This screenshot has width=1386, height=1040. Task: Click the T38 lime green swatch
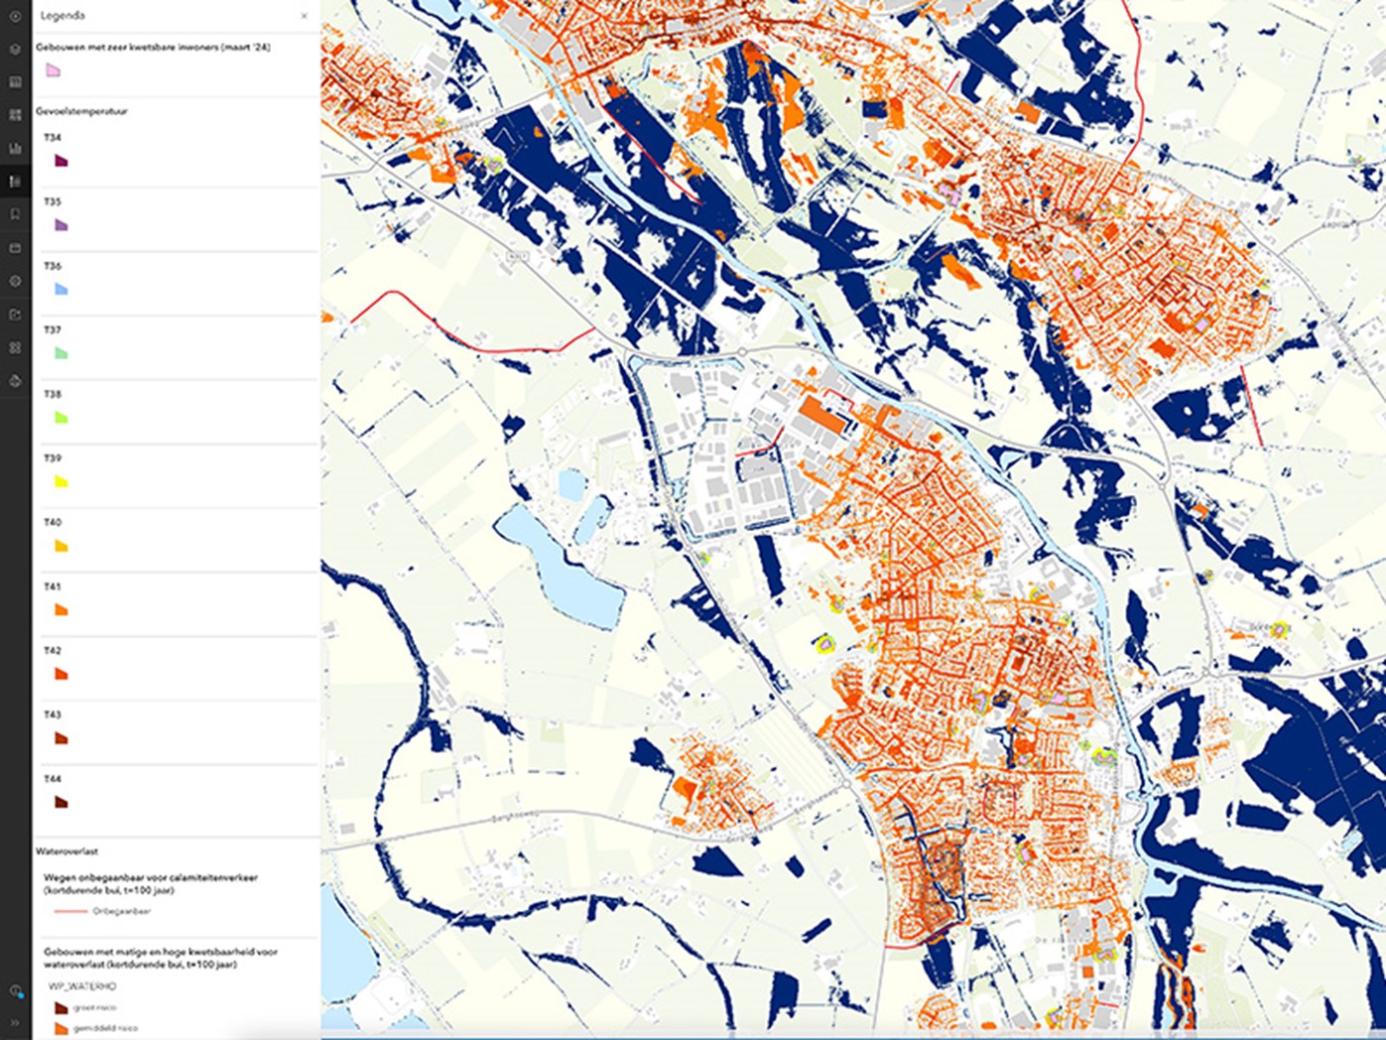[x=61, y=418]
